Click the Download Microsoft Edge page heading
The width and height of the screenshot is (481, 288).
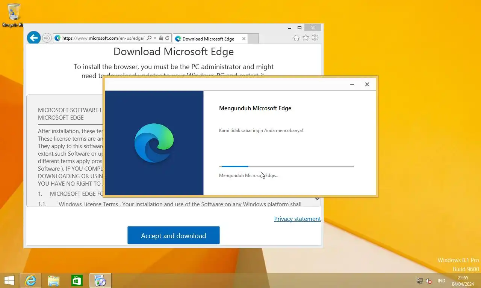pos(174,52)
